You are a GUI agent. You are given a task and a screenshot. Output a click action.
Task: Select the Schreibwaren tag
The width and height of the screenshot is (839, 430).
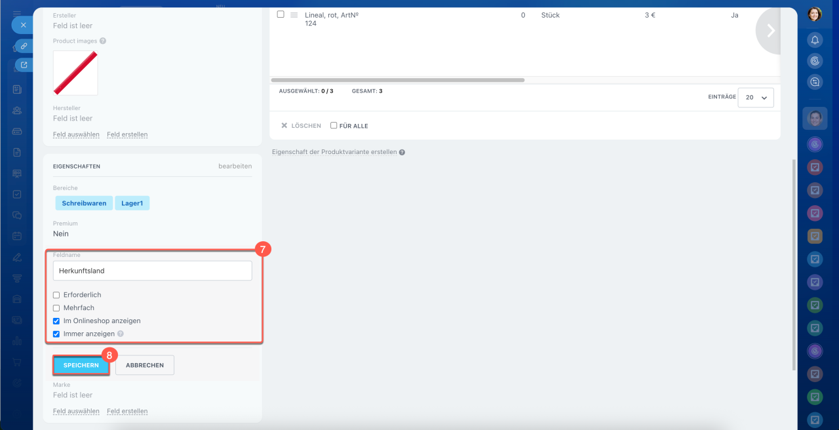(84, 203)
